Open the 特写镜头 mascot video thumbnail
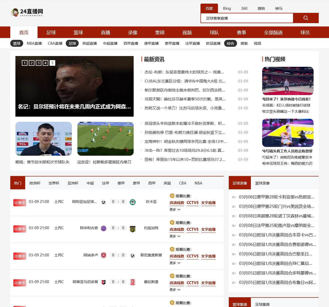 click(288, 133)
